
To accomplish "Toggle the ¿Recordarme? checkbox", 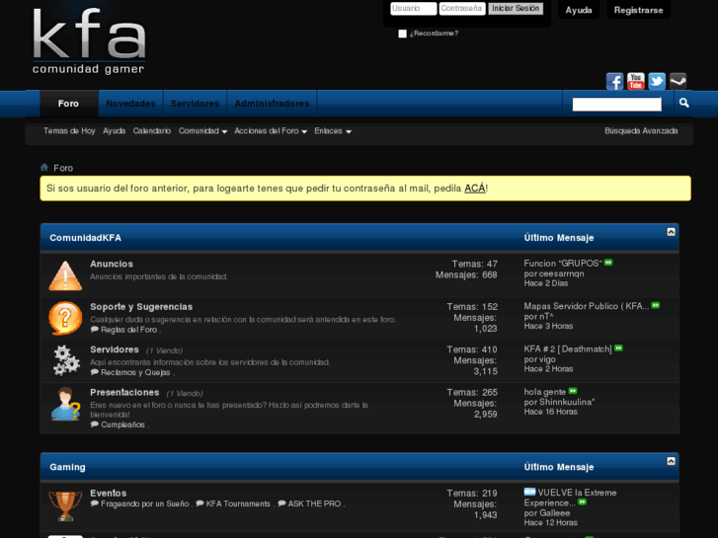I will (x=403, y=34).
